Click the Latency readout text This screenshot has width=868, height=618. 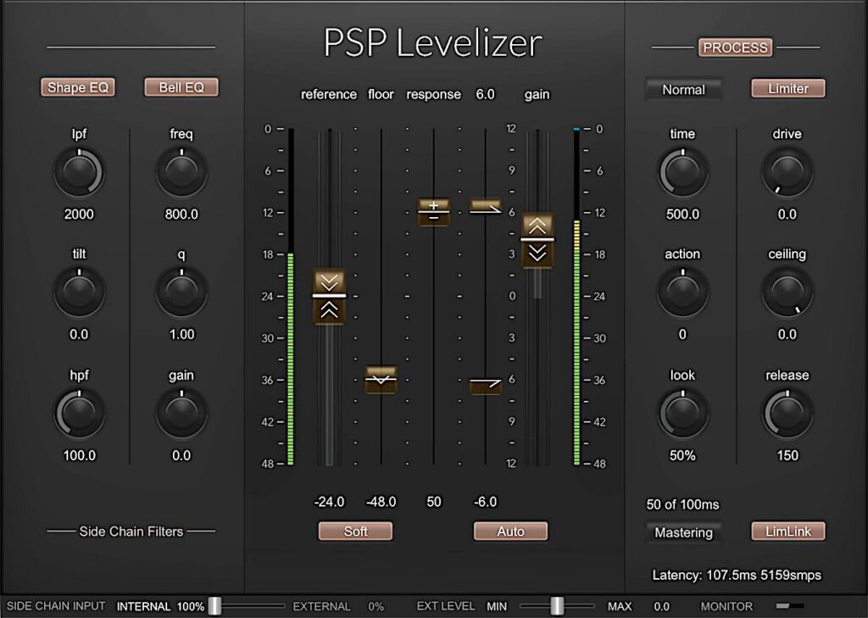point(737,576)
